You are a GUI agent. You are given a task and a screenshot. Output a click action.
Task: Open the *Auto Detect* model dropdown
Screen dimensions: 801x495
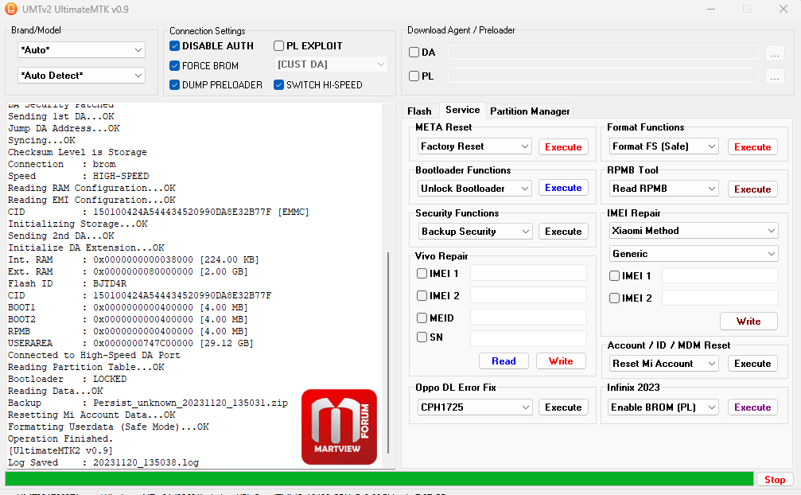[x=81, y=76]
